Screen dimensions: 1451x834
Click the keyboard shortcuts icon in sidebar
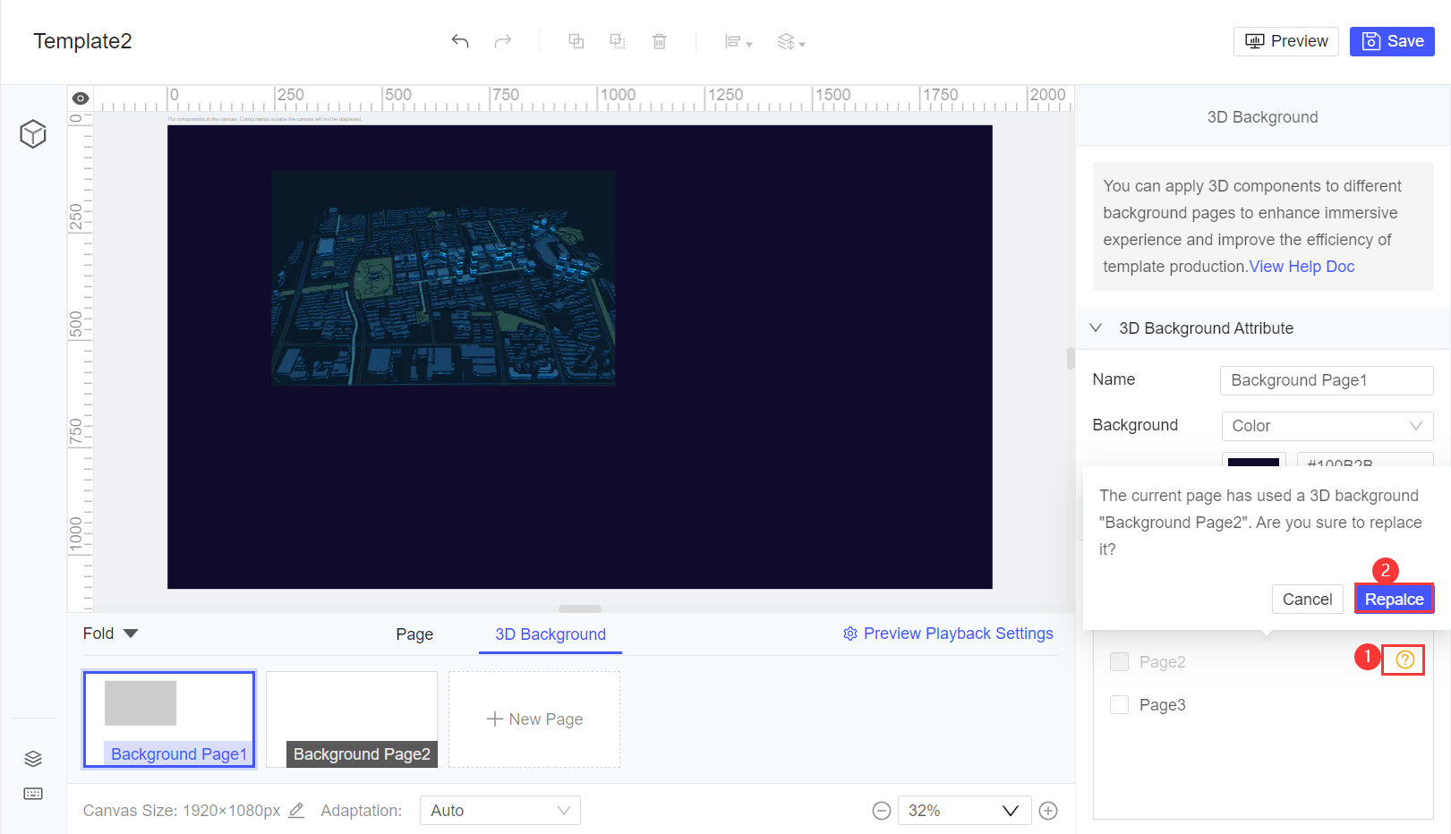[x=32, y=794]
